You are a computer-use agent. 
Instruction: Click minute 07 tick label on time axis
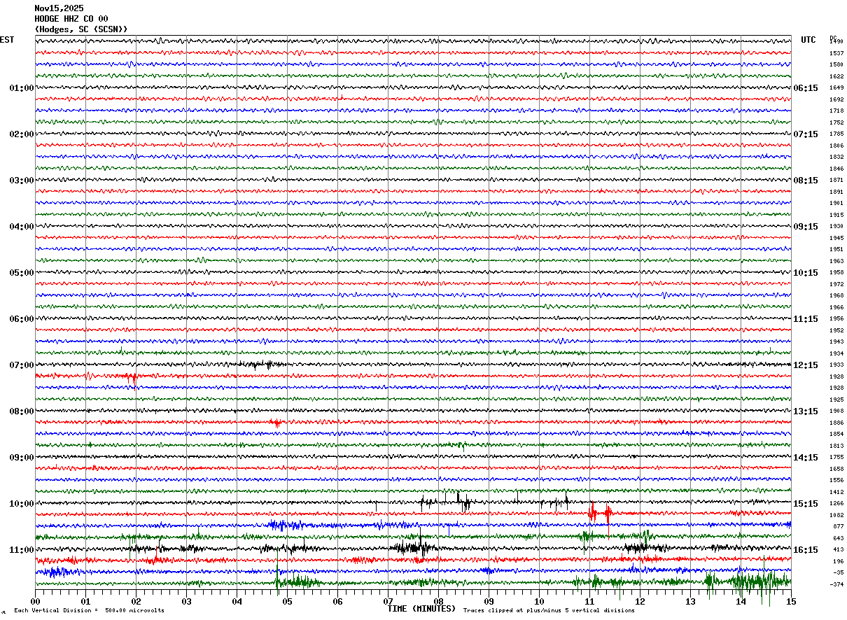pyautogui.click(x=388, y=601)
